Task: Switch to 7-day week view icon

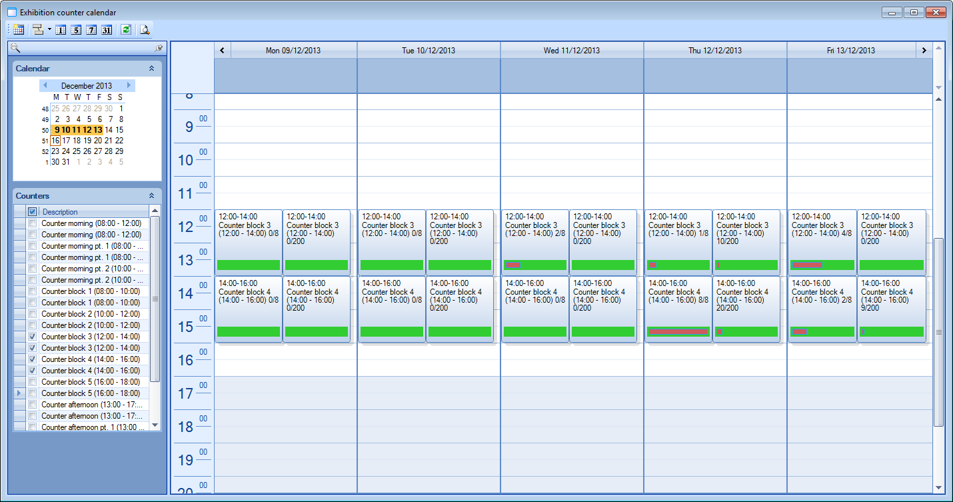Action: [91, 29]
